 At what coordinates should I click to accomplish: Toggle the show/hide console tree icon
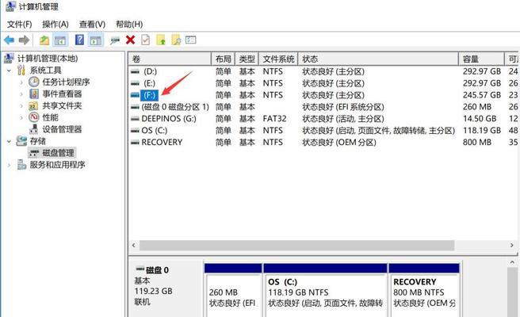pyautogui.click(x=60, y=40)
